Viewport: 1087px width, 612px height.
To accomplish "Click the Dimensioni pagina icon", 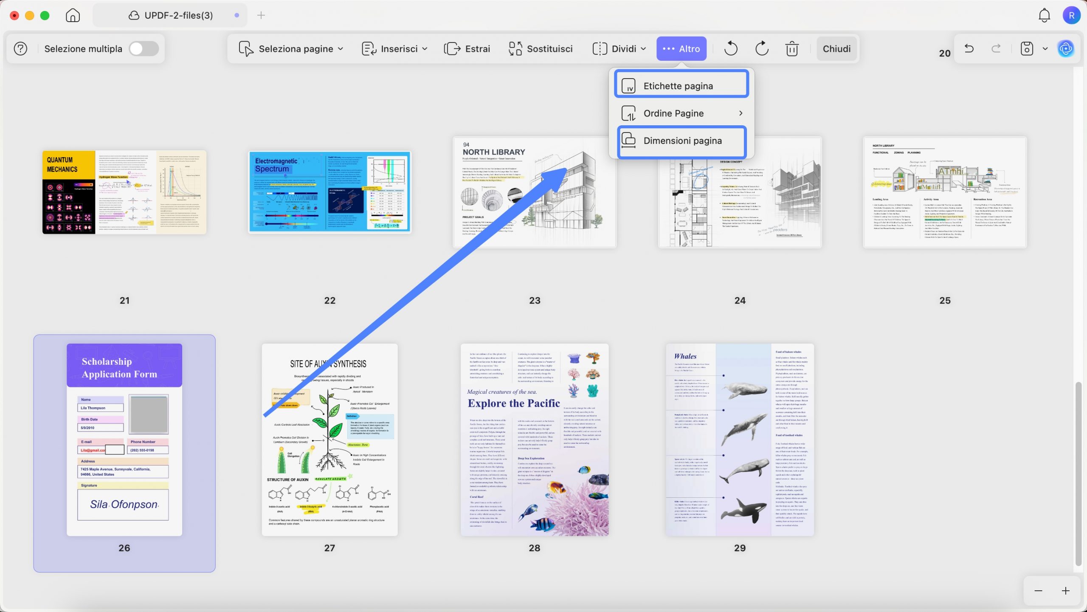I will pos(628,140).
